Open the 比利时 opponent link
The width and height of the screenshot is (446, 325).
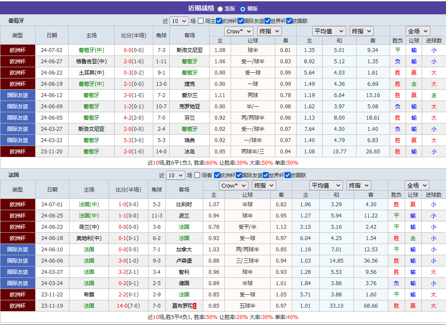185,204
